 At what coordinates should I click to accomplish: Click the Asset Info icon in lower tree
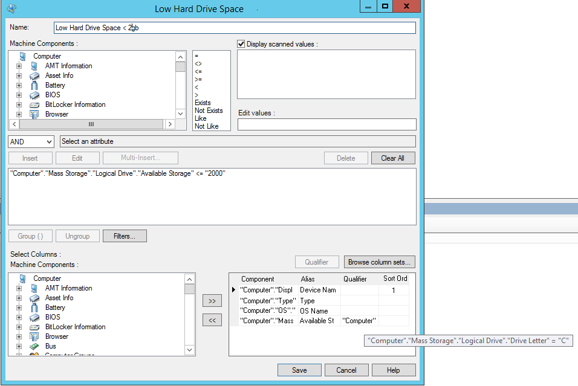[34, 298]
